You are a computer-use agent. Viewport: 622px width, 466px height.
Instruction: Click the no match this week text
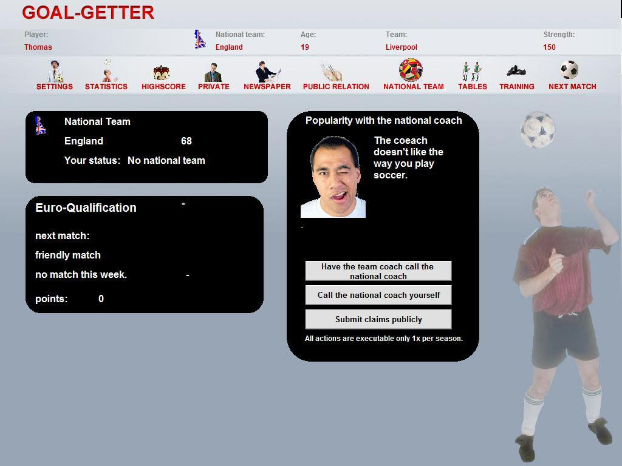pos(81,275)
